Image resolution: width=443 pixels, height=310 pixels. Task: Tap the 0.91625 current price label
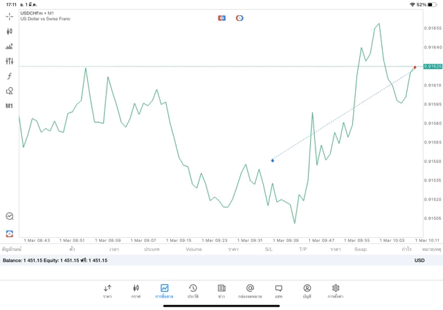[x=433, y=67]
